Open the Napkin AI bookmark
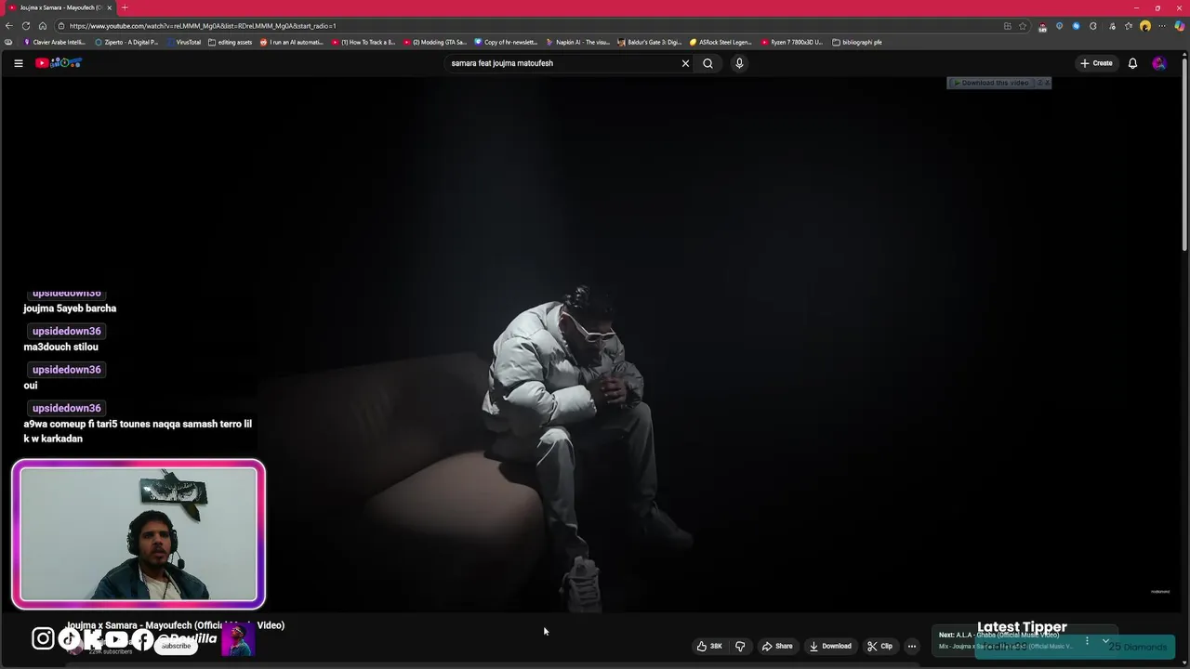The width and height of the screenshot is (1190, 669). tap(577, 42)
